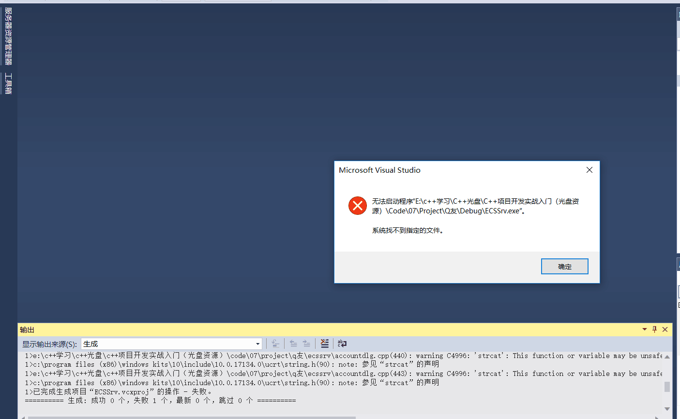
Task: Open the 显示输出来源 dropdown showing 生成
Action: coord(171,344)
